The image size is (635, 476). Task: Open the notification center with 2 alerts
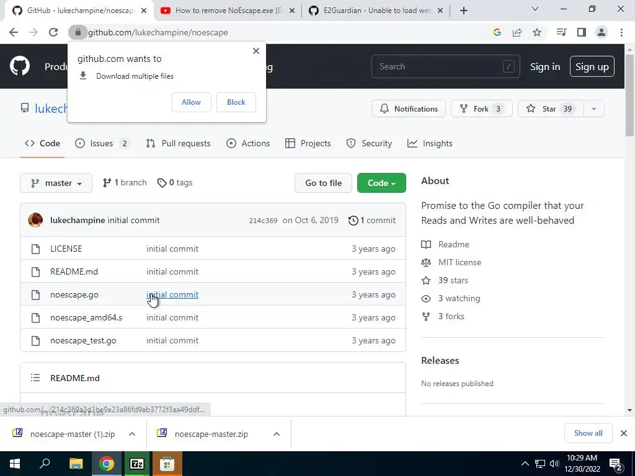click(x=616, y=464)
